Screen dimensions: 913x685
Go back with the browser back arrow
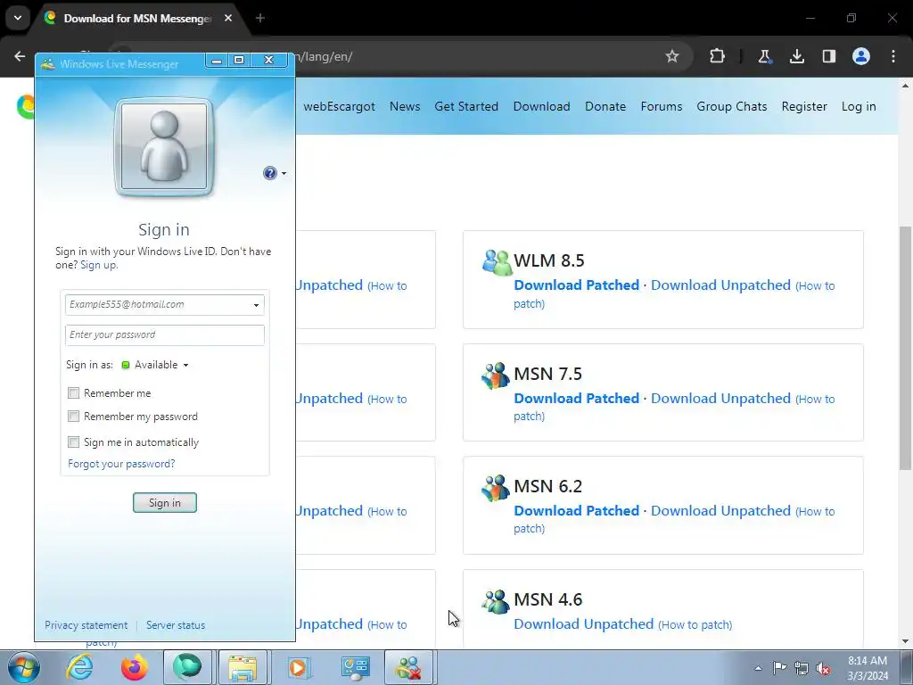tap(20, 56)
